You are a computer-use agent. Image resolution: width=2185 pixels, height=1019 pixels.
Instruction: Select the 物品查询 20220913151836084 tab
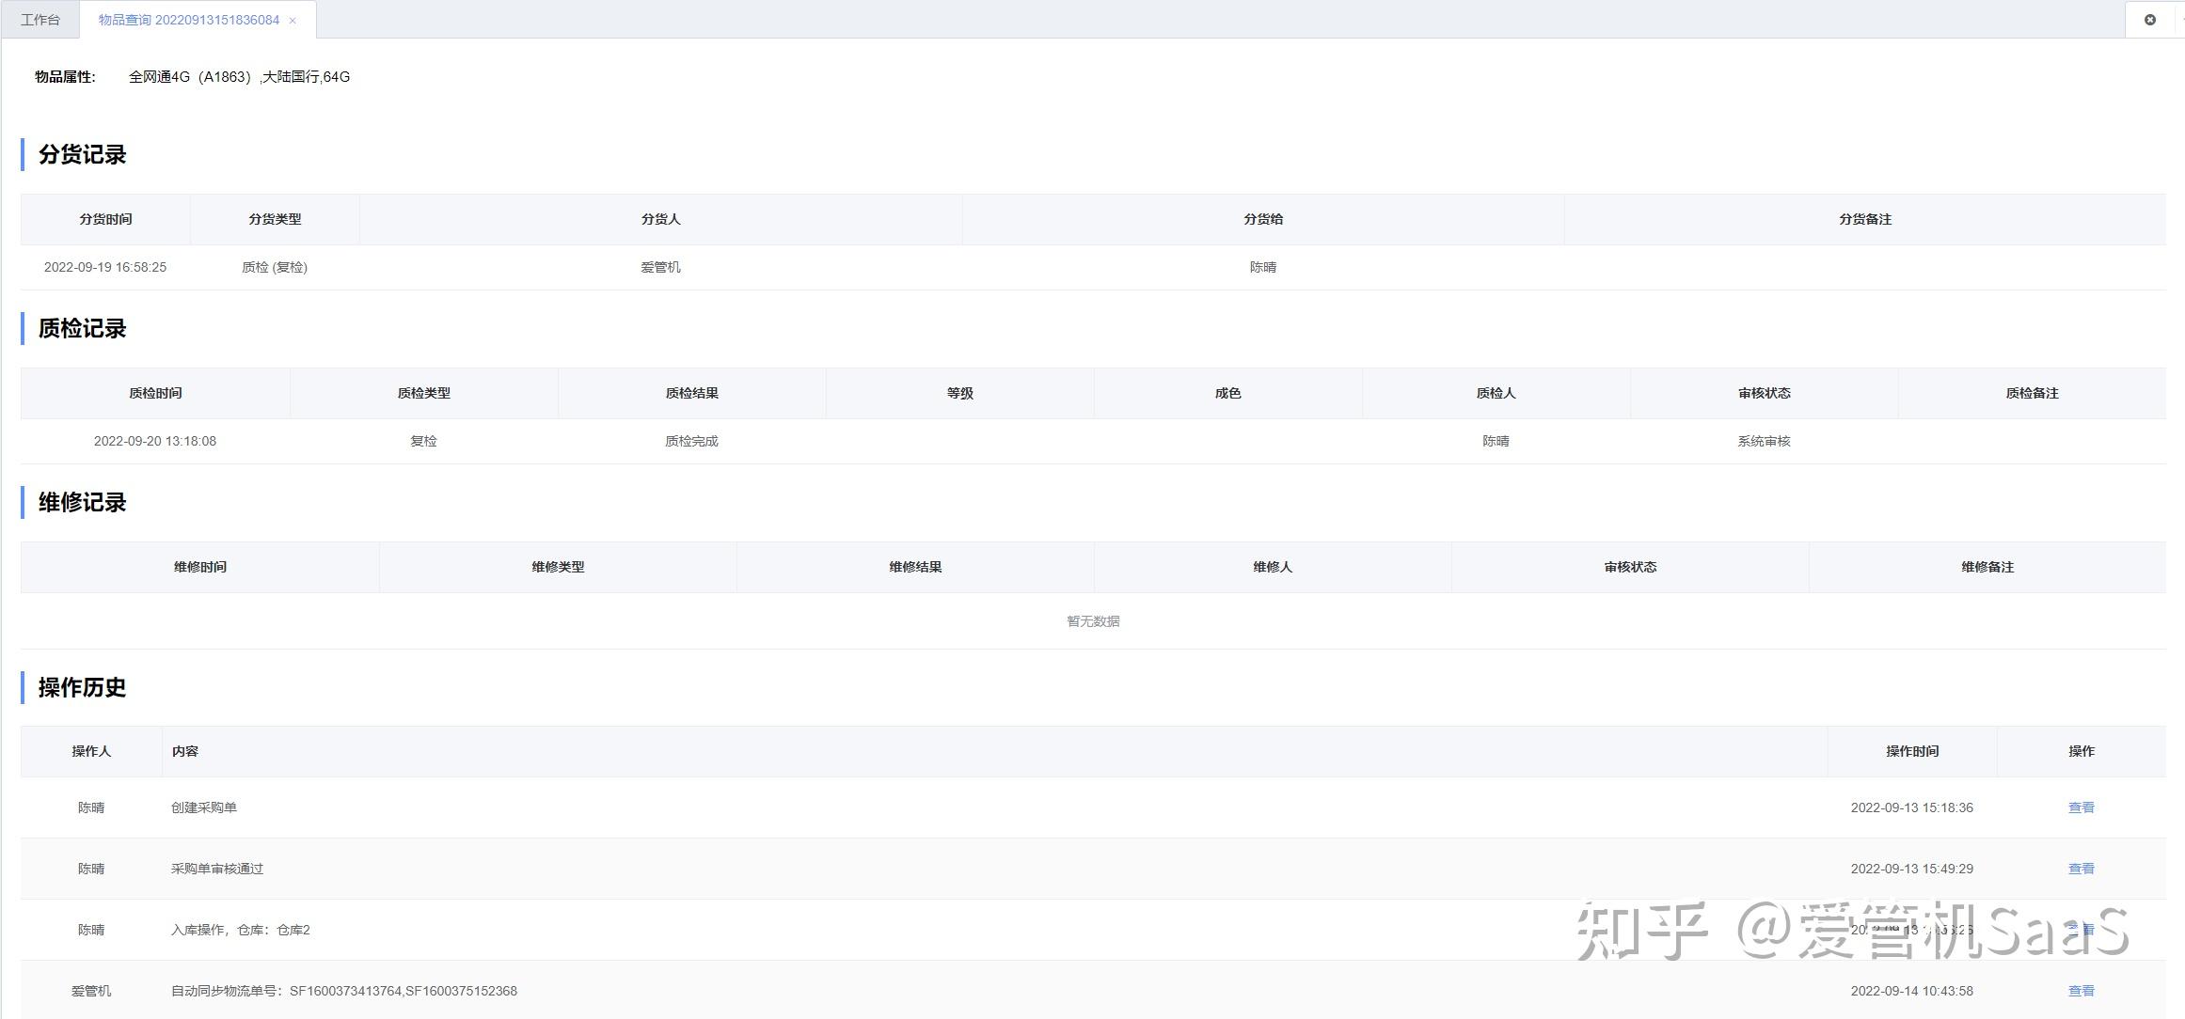[x=188, y=20]
